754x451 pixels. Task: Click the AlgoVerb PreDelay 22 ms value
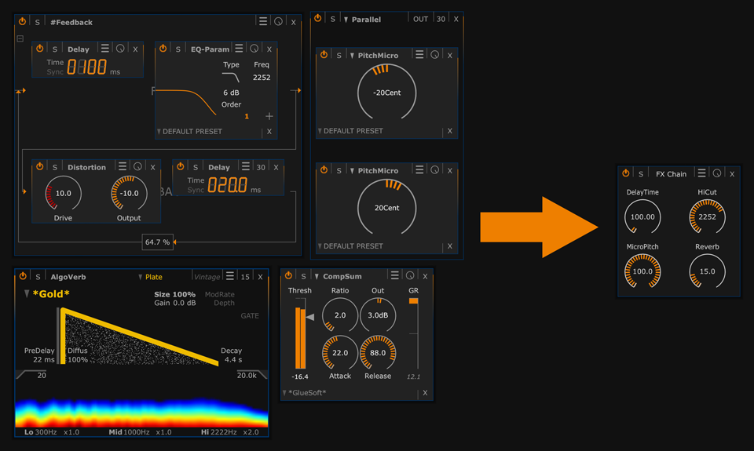click(44, 360)
